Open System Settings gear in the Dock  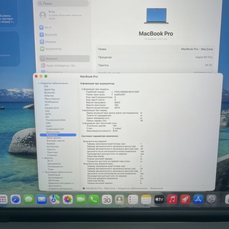(211, 199)
